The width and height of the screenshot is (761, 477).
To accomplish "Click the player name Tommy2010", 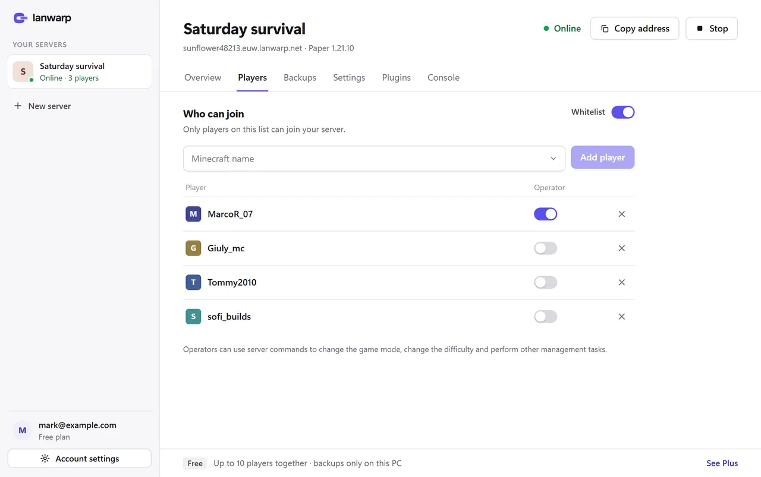I will click(232, 282).
